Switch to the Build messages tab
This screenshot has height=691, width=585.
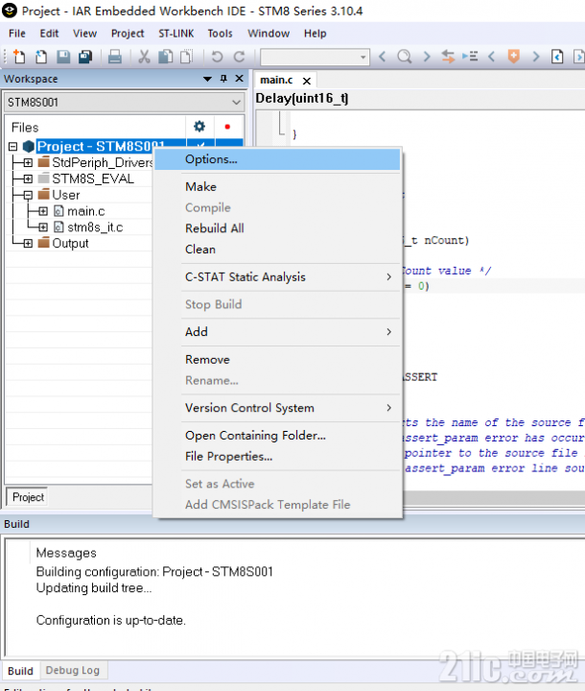[x=20, y=671]
